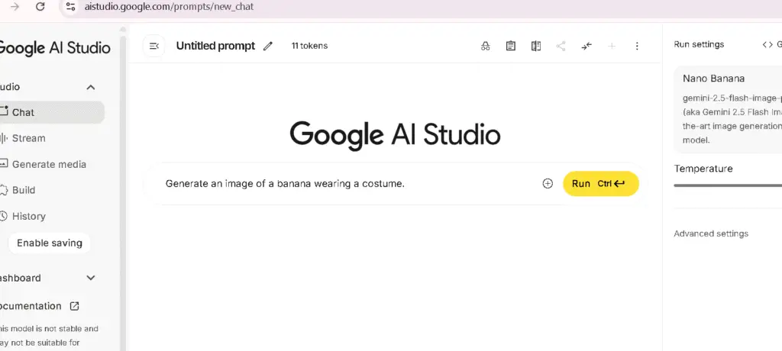Open the Nano Banana model selector card

pos(728,110)
